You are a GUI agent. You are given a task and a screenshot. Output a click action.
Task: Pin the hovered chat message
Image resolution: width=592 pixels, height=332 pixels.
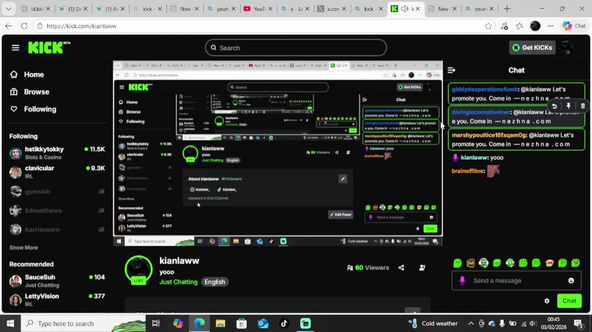coord(568,106)
